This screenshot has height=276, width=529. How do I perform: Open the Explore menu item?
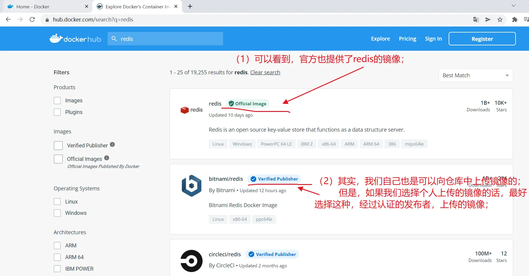click(381, 39)
